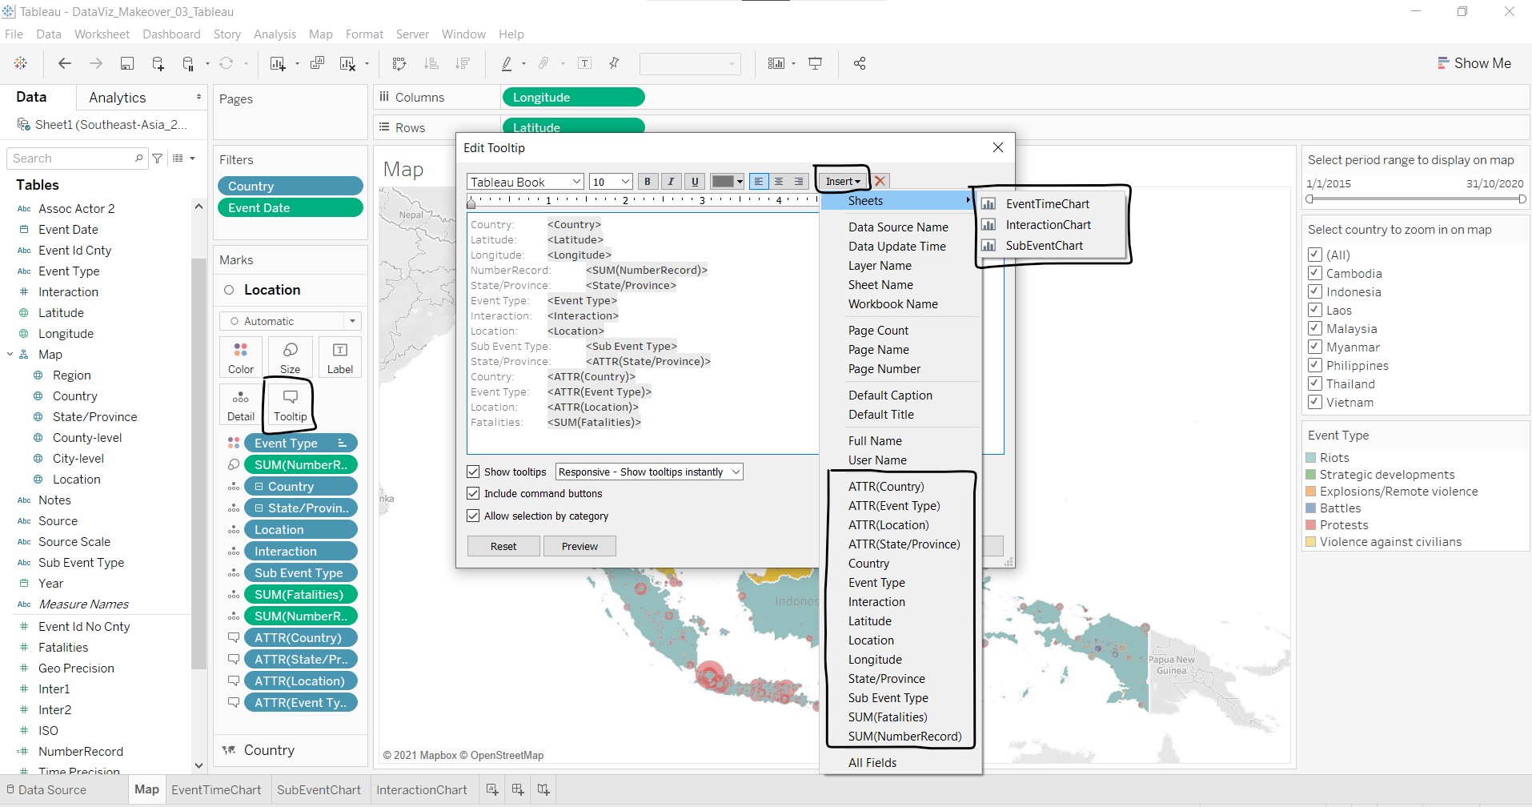Click the Undo back arrow icon

coord(65,63)
